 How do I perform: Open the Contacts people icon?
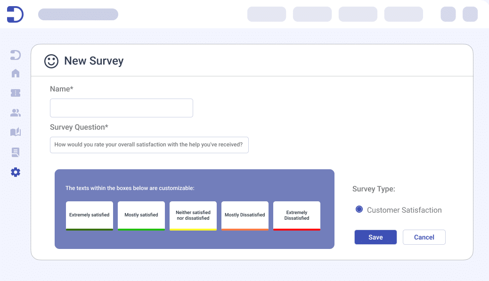click(16, 113)
